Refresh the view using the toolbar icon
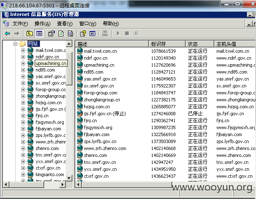This screenshot has width=256, height=199. 61,34
